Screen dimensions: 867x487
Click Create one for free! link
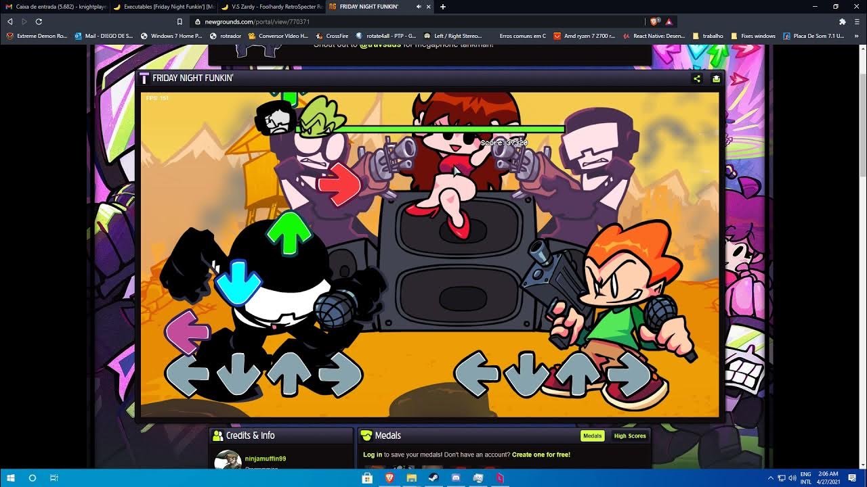[x=541, y=455]
